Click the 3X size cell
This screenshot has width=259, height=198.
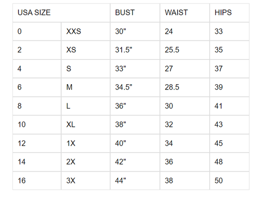pos(85,180)
